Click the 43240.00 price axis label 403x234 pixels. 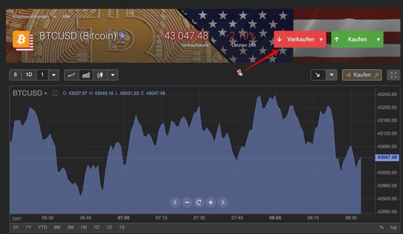(x=387, y=94)
